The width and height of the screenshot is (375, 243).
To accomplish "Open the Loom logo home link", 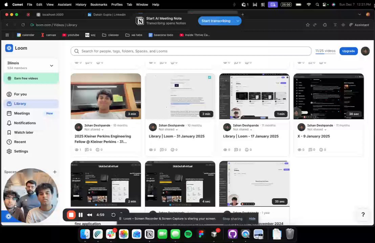I will [16, 48].
